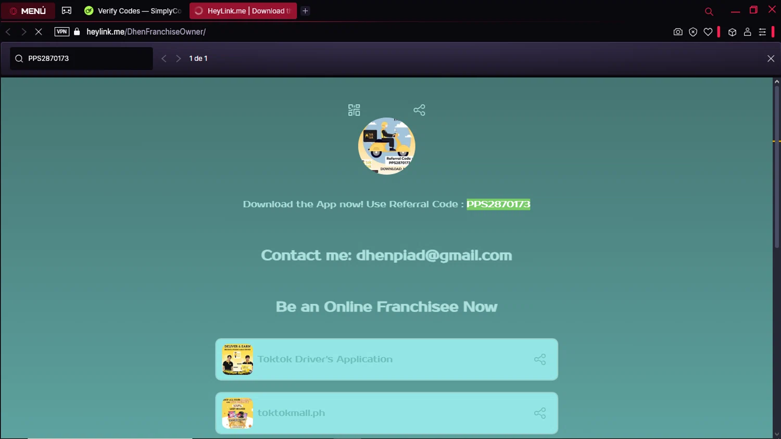781x439 pixels.
Task: Minimize the Opera browser window
Action: (x=735, y=11)
